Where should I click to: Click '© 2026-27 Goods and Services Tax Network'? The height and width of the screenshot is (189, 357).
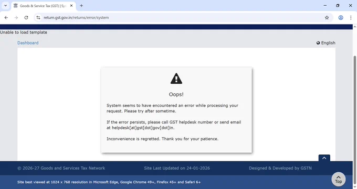point(61,168)
